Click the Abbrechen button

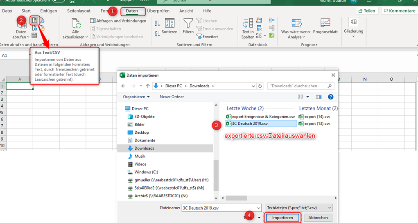point(318,218)
